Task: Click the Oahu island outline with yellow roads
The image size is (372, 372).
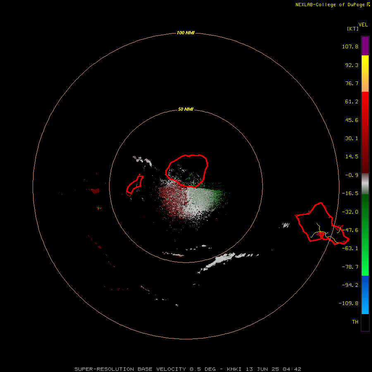Action: tap(322, 224)
